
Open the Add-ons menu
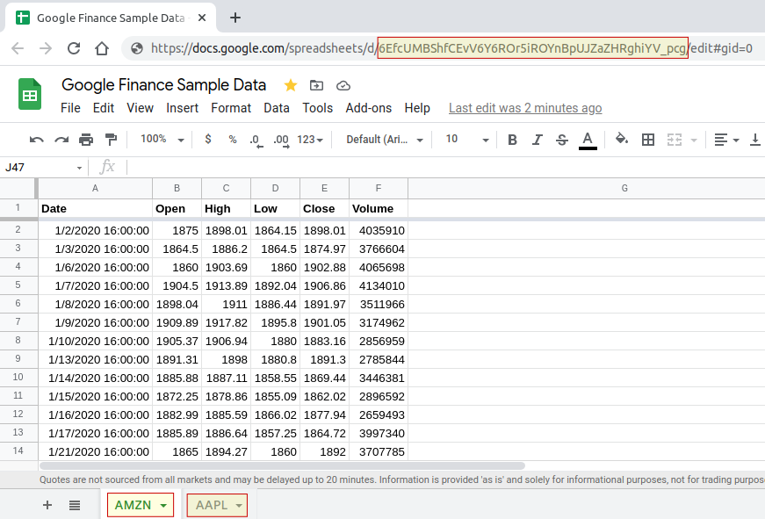pyautogui.click(x=369, y=108)
